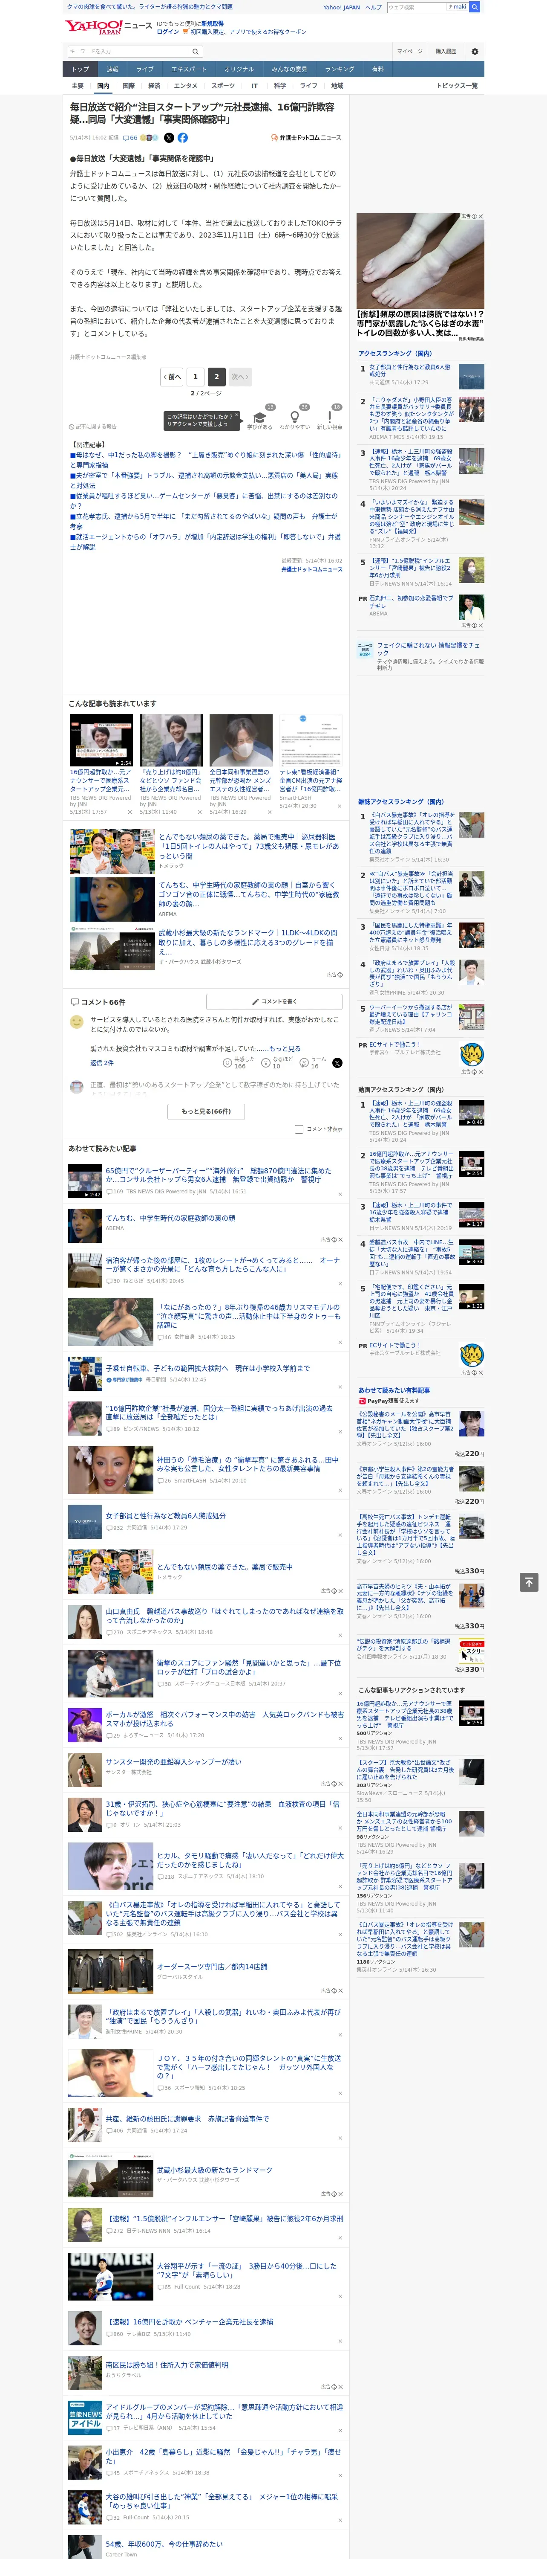Open the マイページ link
Screen dimensions: 547x2559
(x=410, y=52)
